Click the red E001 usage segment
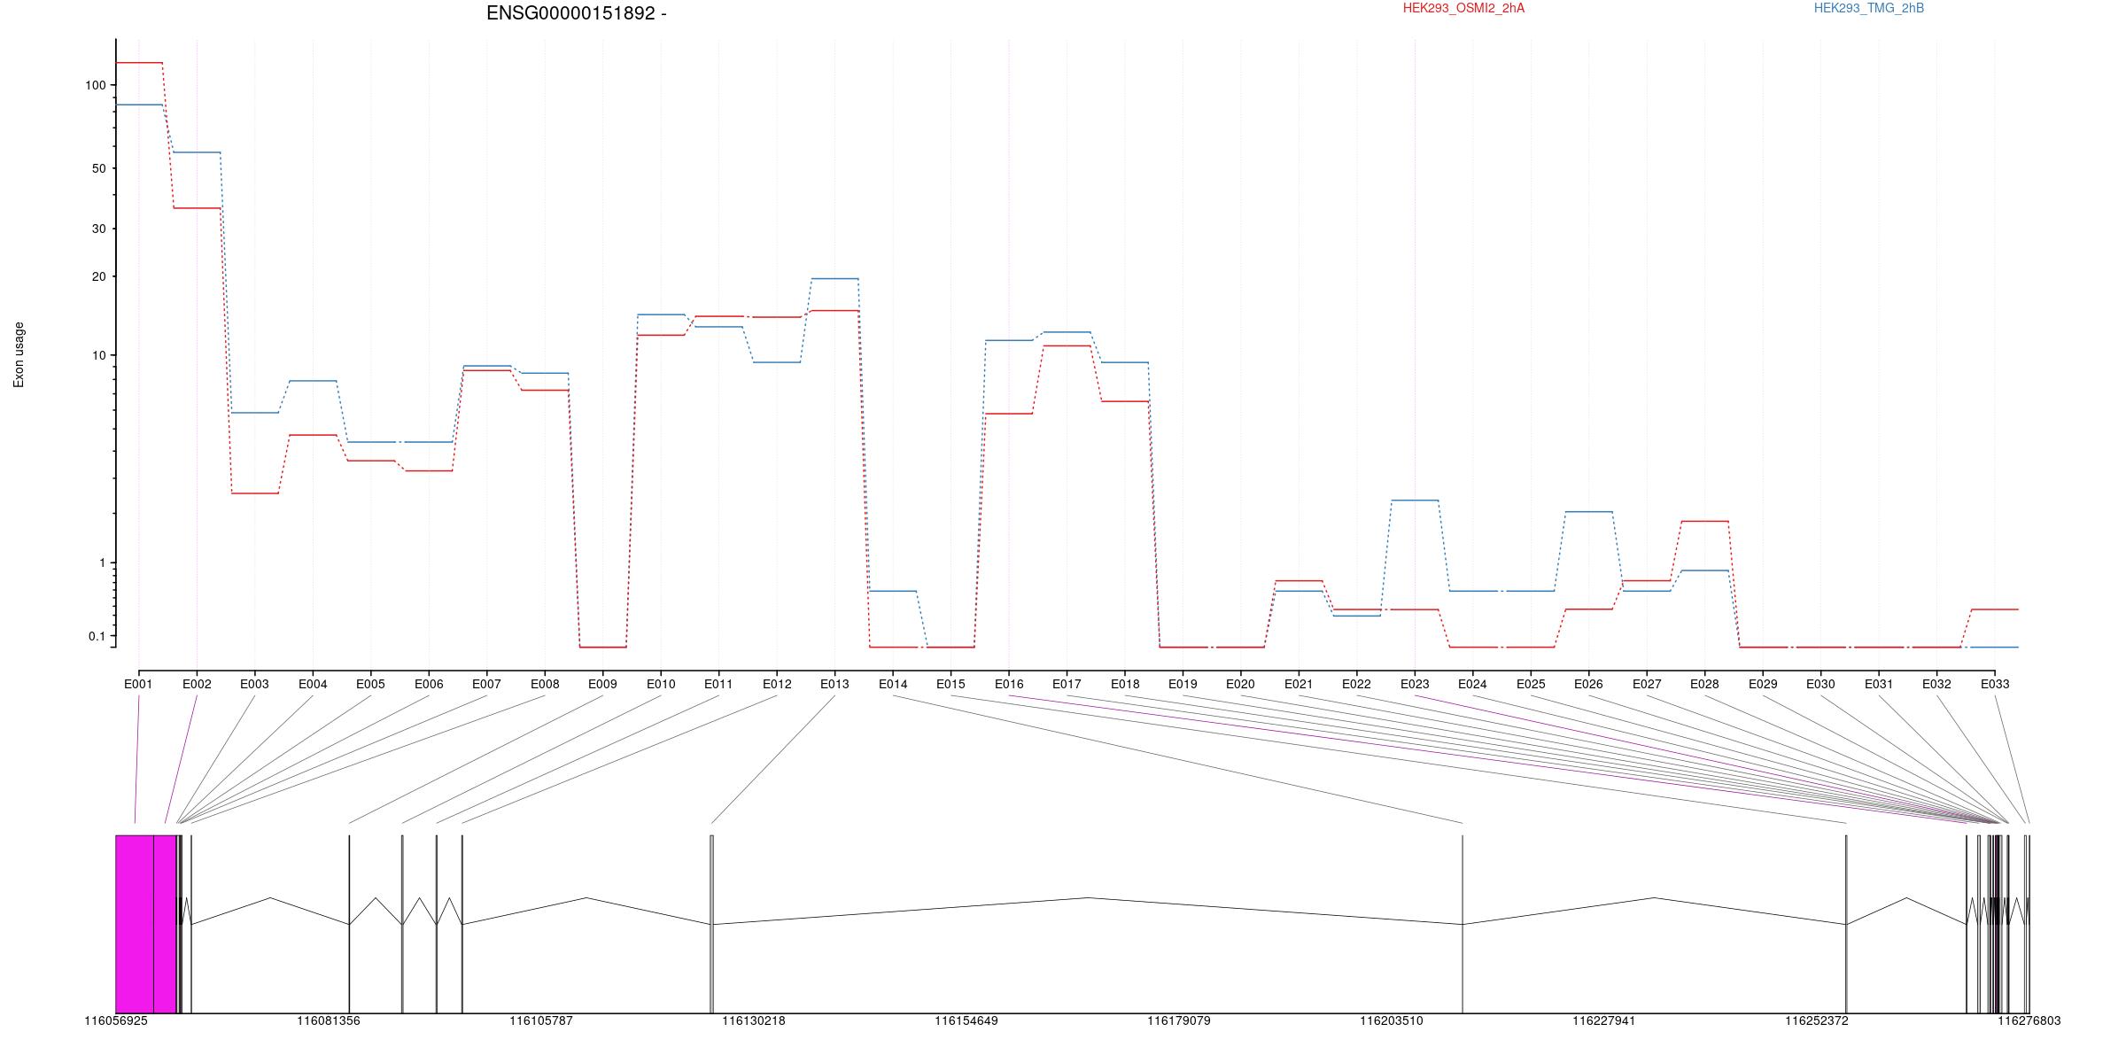Viewport: 2126px width, 1063px height. [x=139, y=63]
